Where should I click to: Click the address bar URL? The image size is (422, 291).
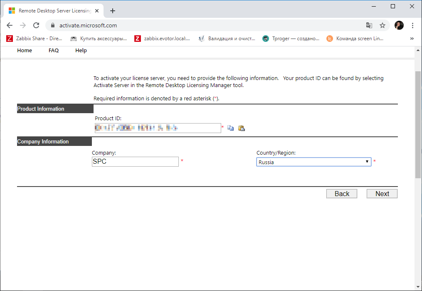(x=88, y=26)
